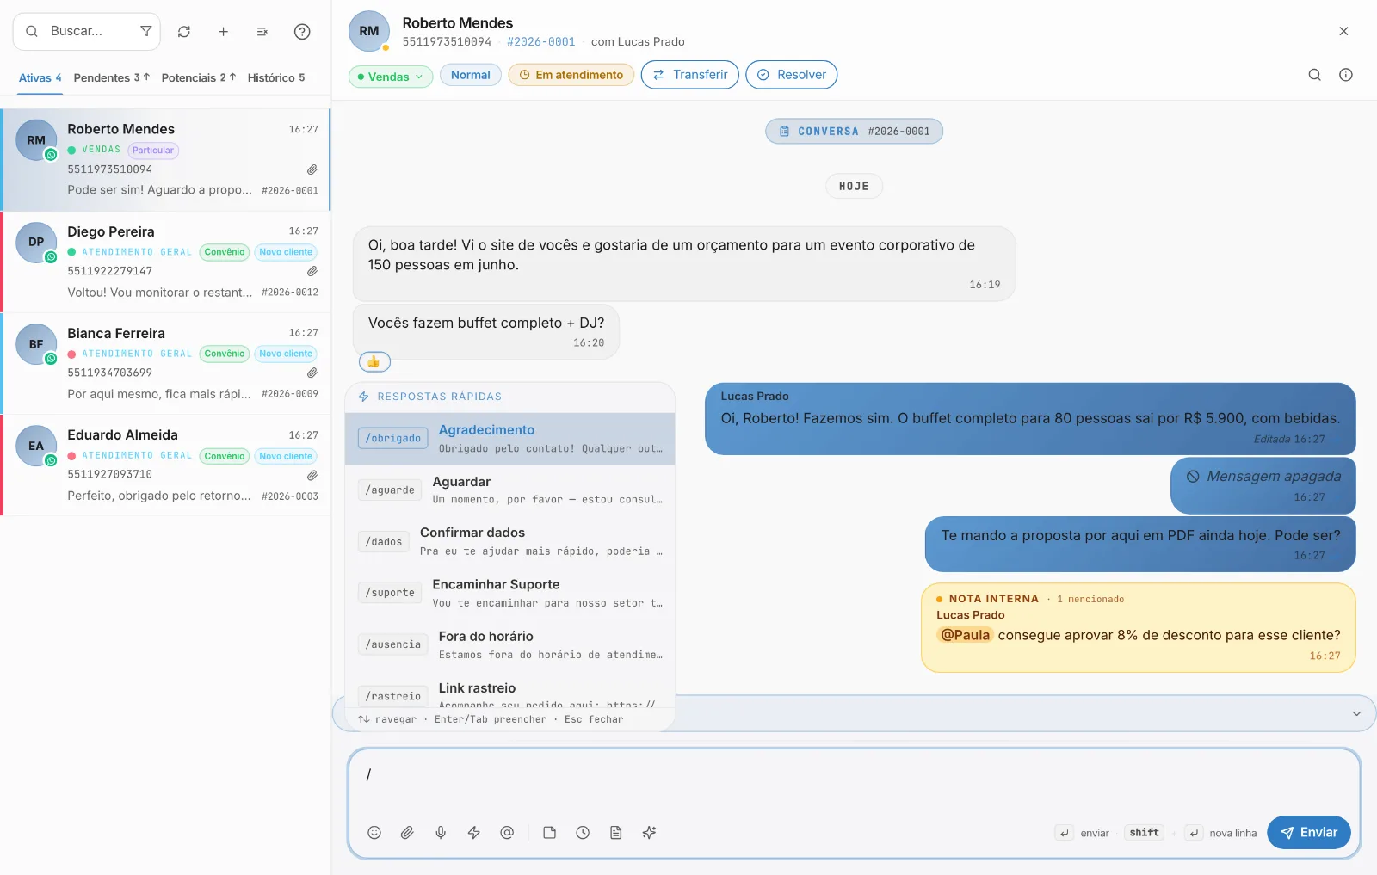Click attachment icon on Eduardo Almeida row
The height and width of the screenshot is (875, 1377).
tap(312, 475)
